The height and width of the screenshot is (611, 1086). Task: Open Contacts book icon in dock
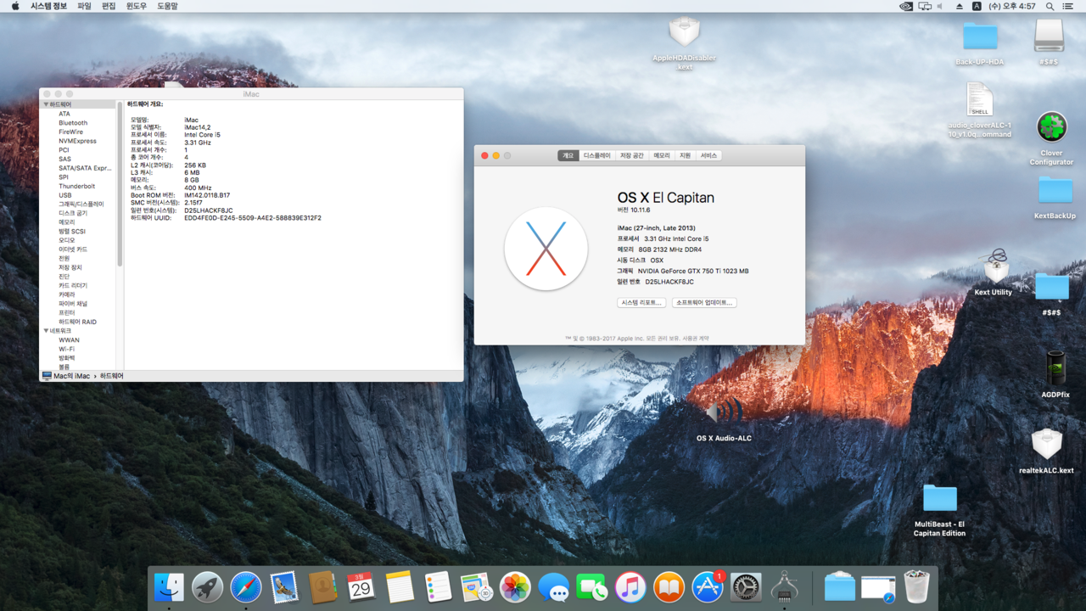[x=322, y=587]
